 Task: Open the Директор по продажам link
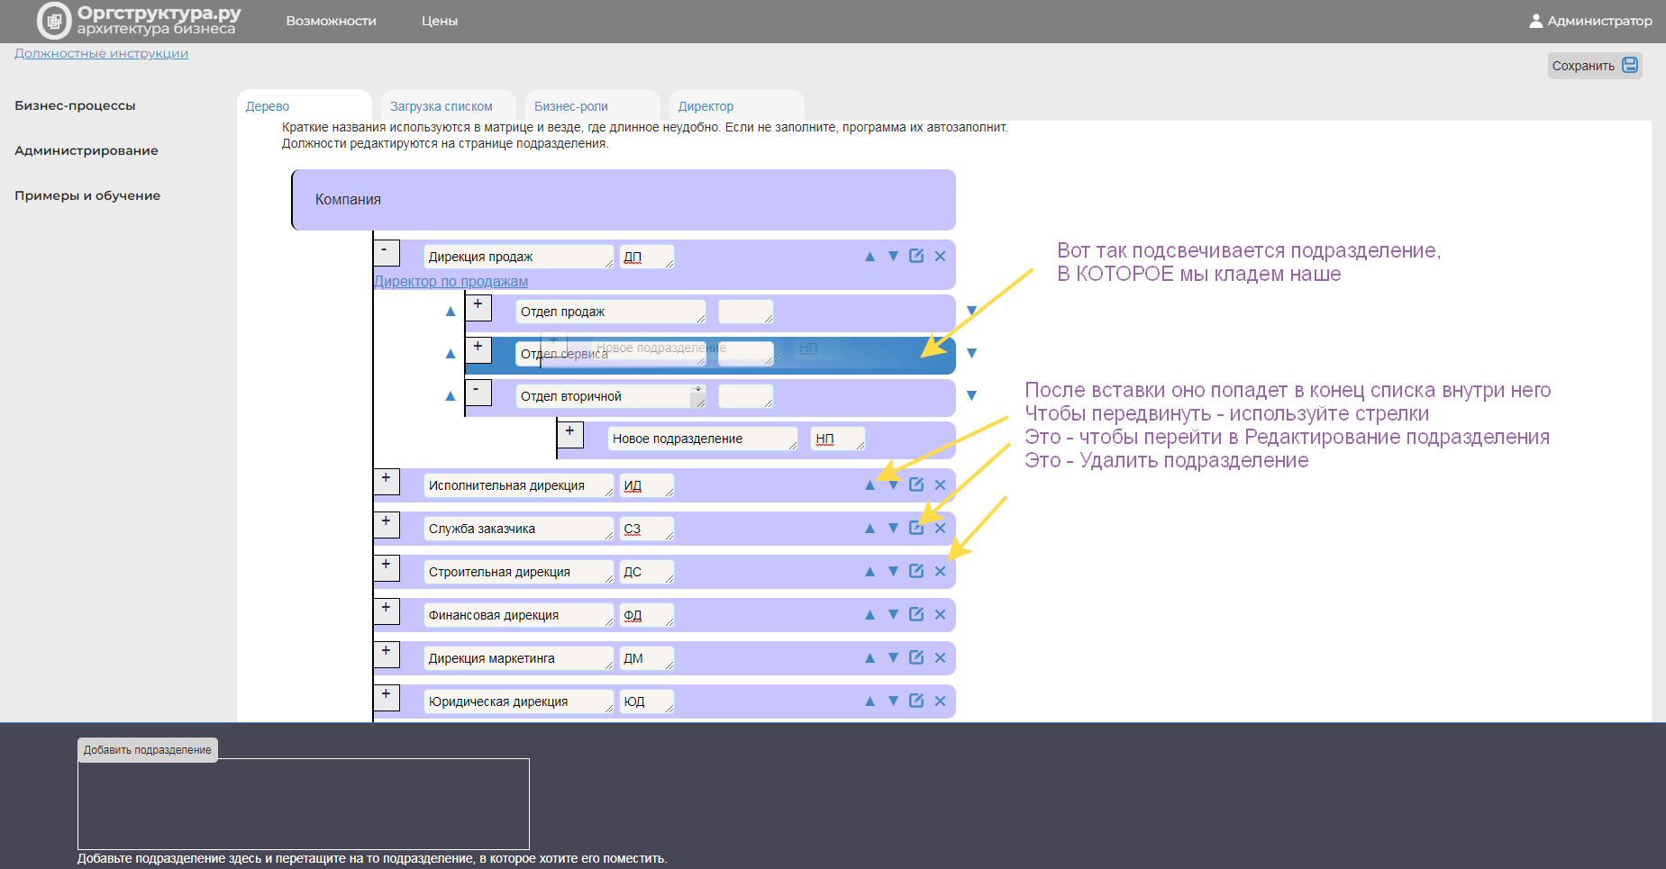pyautogui.click(x=451, y=281)
